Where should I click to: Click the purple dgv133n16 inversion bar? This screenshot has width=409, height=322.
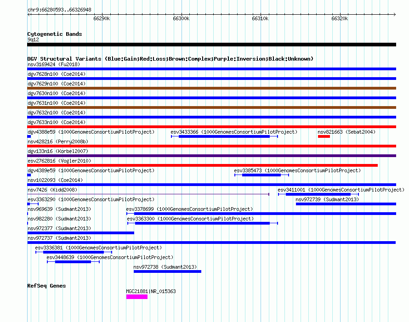tap(211, 156)
